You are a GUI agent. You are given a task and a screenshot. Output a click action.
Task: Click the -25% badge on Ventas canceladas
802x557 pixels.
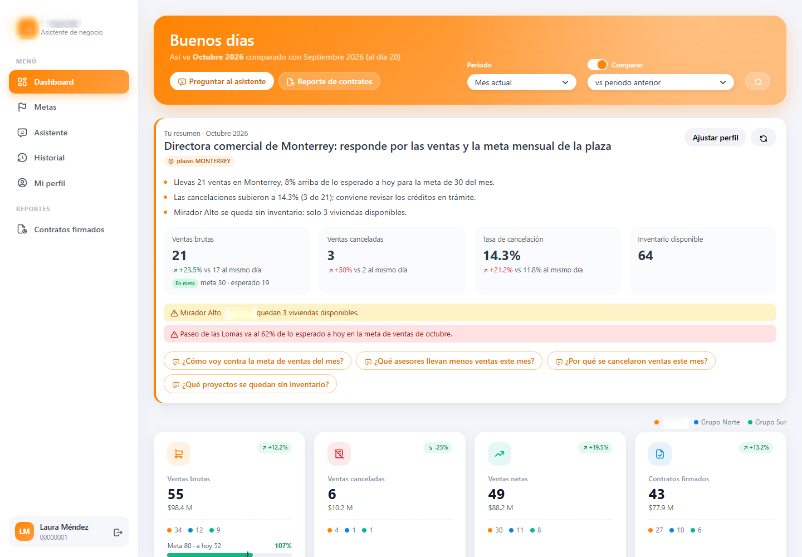click(438, 448)
